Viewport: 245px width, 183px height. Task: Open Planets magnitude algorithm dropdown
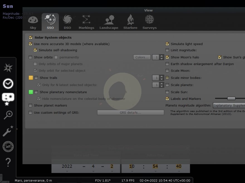pyautogui.click(x=229, y=105)
